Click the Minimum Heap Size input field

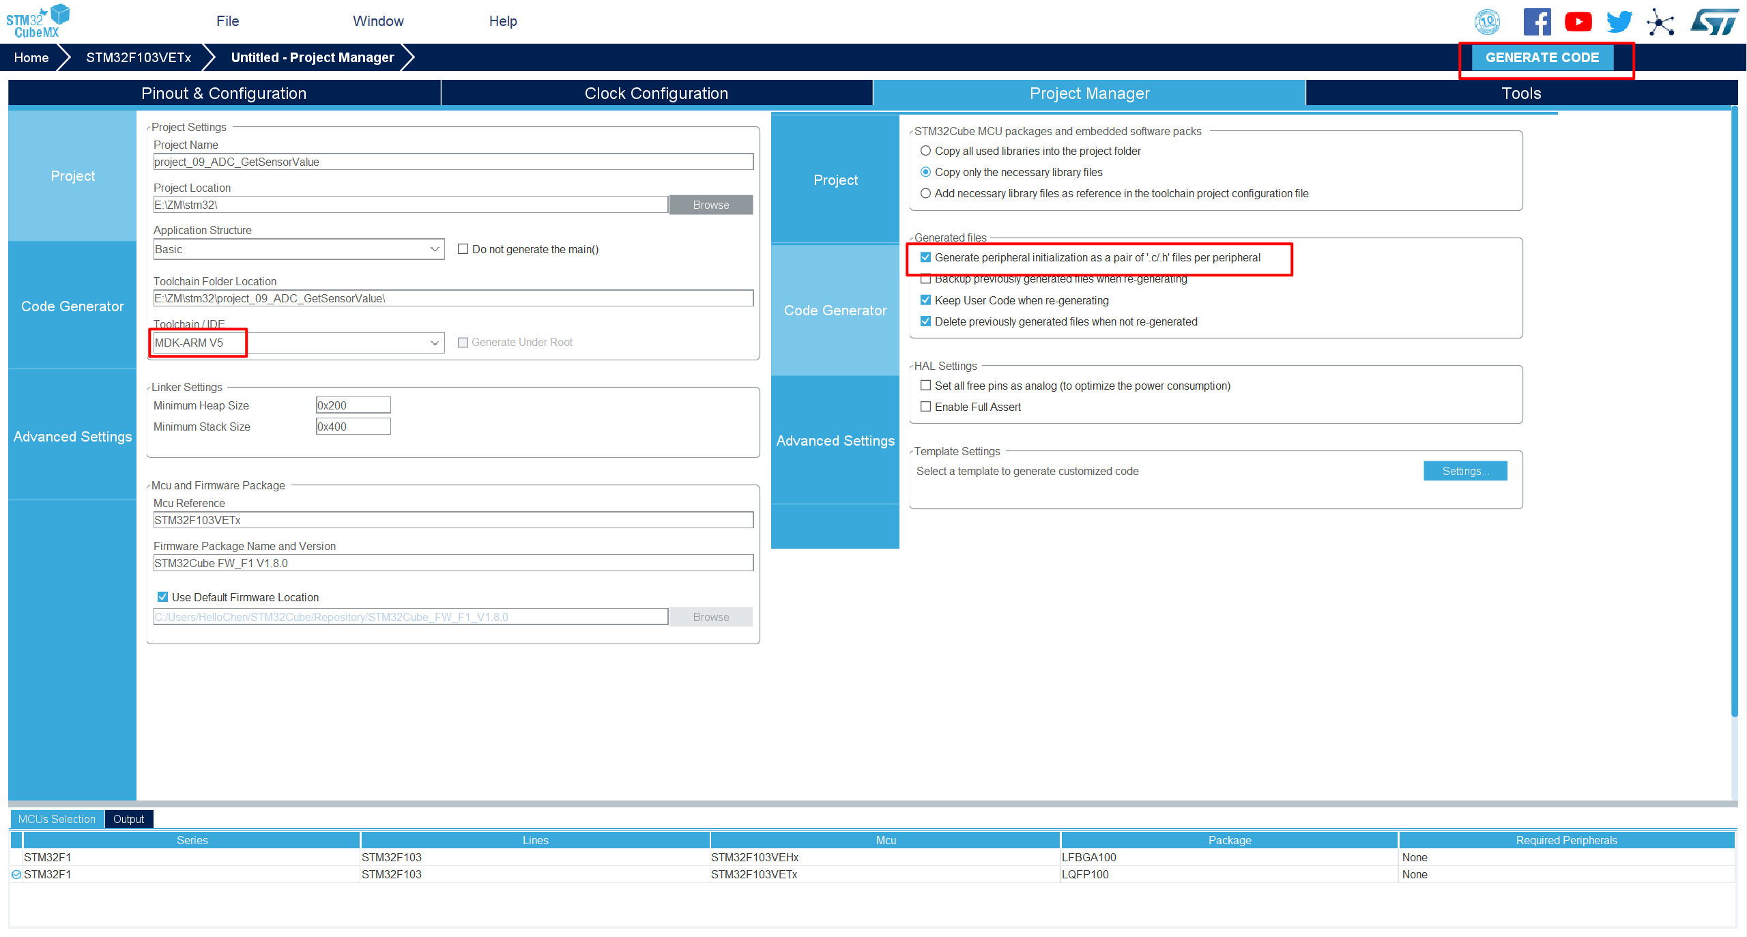point(353,405)
